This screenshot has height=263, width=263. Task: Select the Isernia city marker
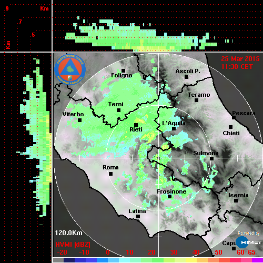(236, 200)
